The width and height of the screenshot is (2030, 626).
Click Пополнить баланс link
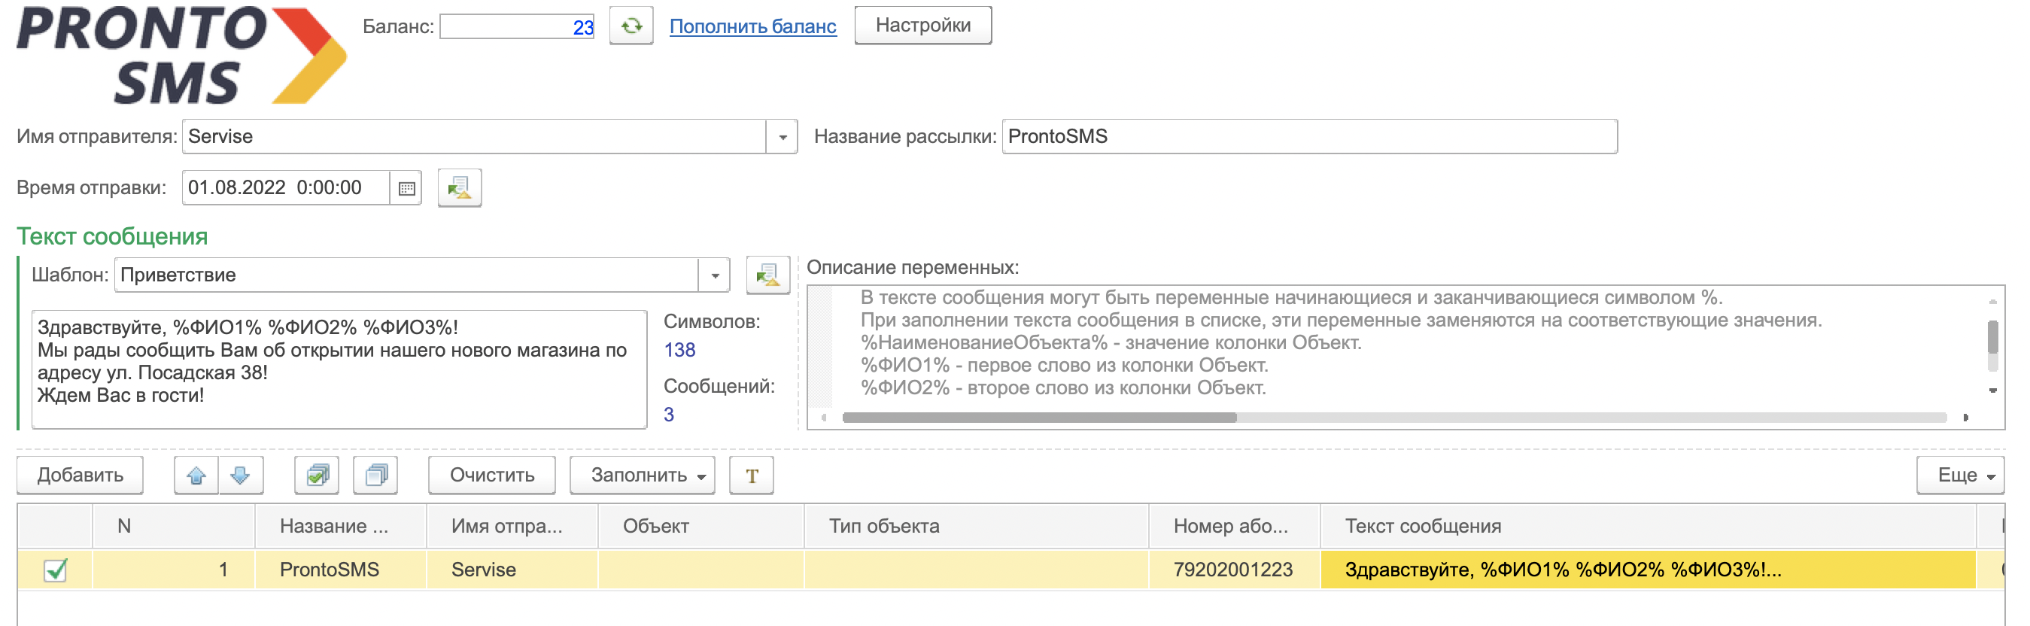[x=752, y=26]
